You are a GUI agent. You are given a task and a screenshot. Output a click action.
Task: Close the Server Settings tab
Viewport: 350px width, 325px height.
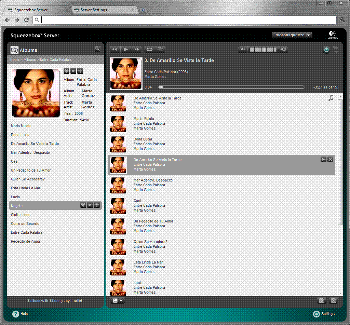[x=133, y=10]
